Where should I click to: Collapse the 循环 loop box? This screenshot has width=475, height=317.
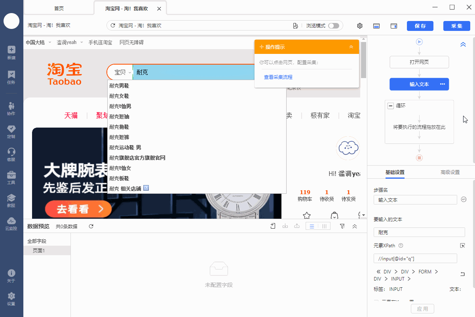click(391, 106)
